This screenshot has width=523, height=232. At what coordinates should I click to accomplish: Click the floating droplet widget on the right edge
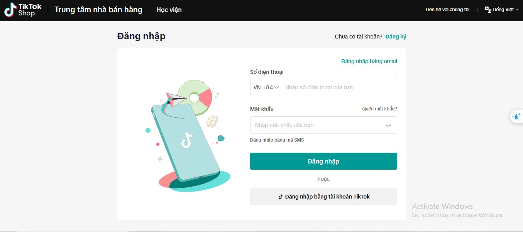coord(517,117)
